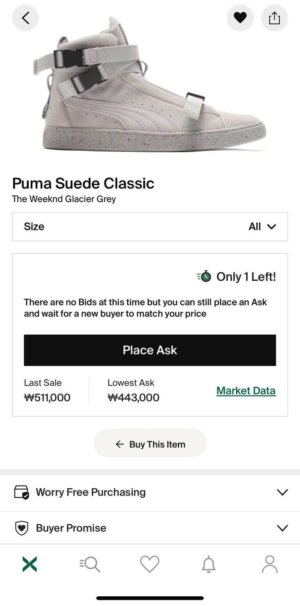
Task: Open the Size dropdown
Action: (150, 227)
